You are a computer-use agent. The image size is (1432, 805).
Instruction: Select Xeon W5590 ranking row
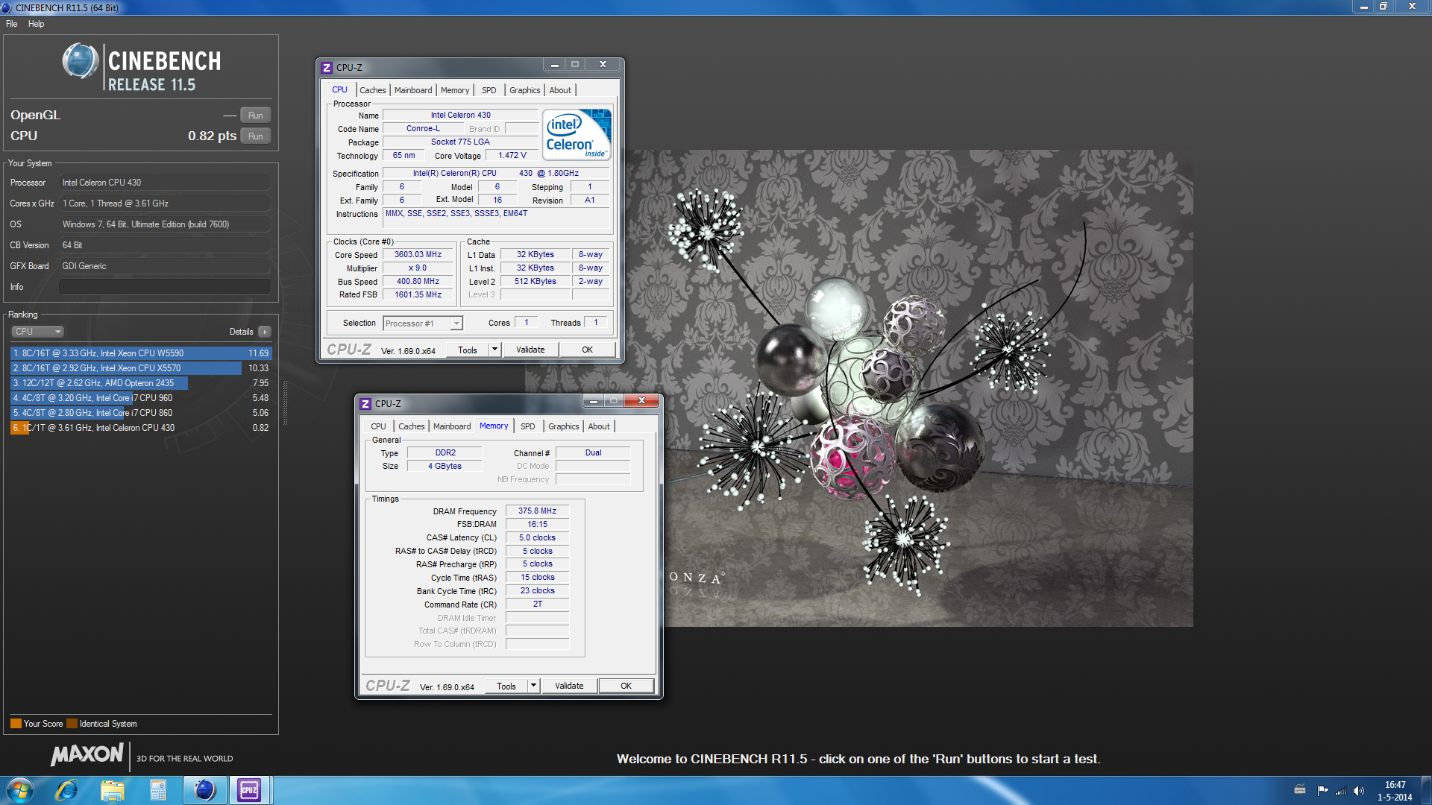click(141, 353)
